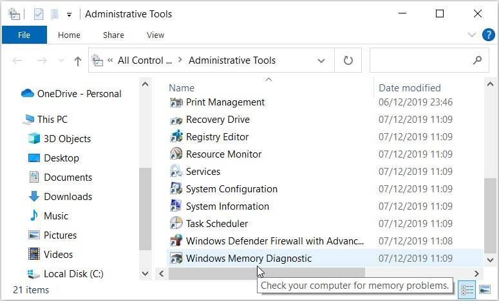Screen dimensions: 499x301
Task: Expand the address bar history dropdown
Action: click(x=321, y=61)
